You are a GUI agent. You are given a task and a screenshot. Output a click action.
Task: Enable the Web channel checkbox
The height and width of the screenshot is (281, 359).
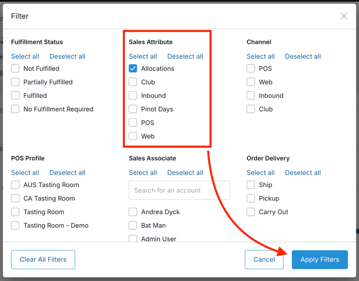pyautogui.click(x=251, y=82)
